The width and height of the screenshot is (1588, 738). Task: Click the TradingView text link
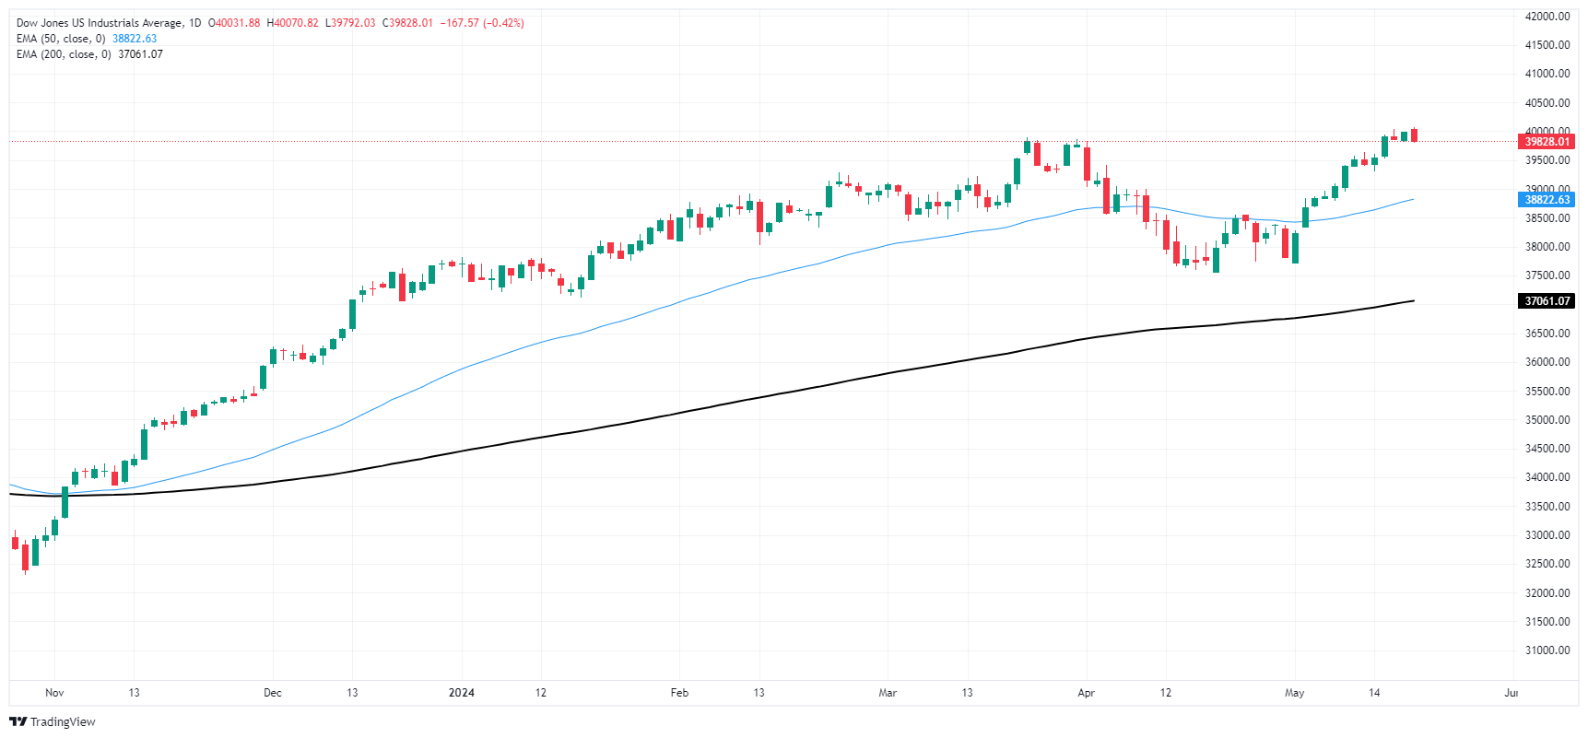[63, 721]
